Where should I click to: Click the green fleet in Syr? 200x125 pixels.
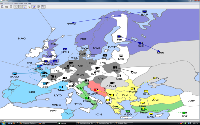tap(184, 113)
